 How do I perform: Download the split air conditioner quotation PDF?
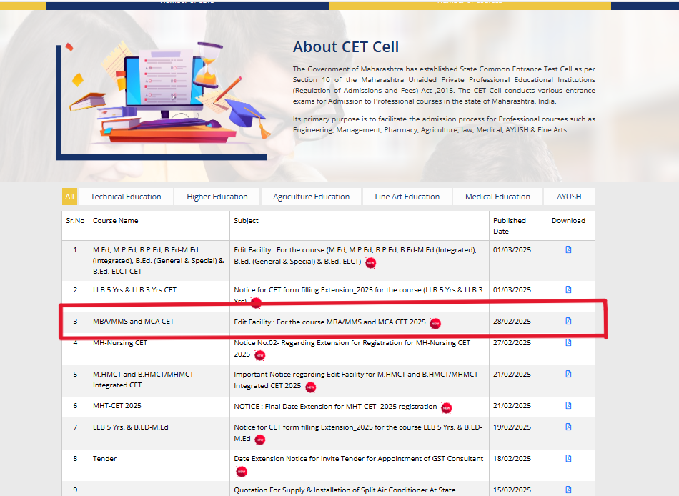(x=568, y=490)
